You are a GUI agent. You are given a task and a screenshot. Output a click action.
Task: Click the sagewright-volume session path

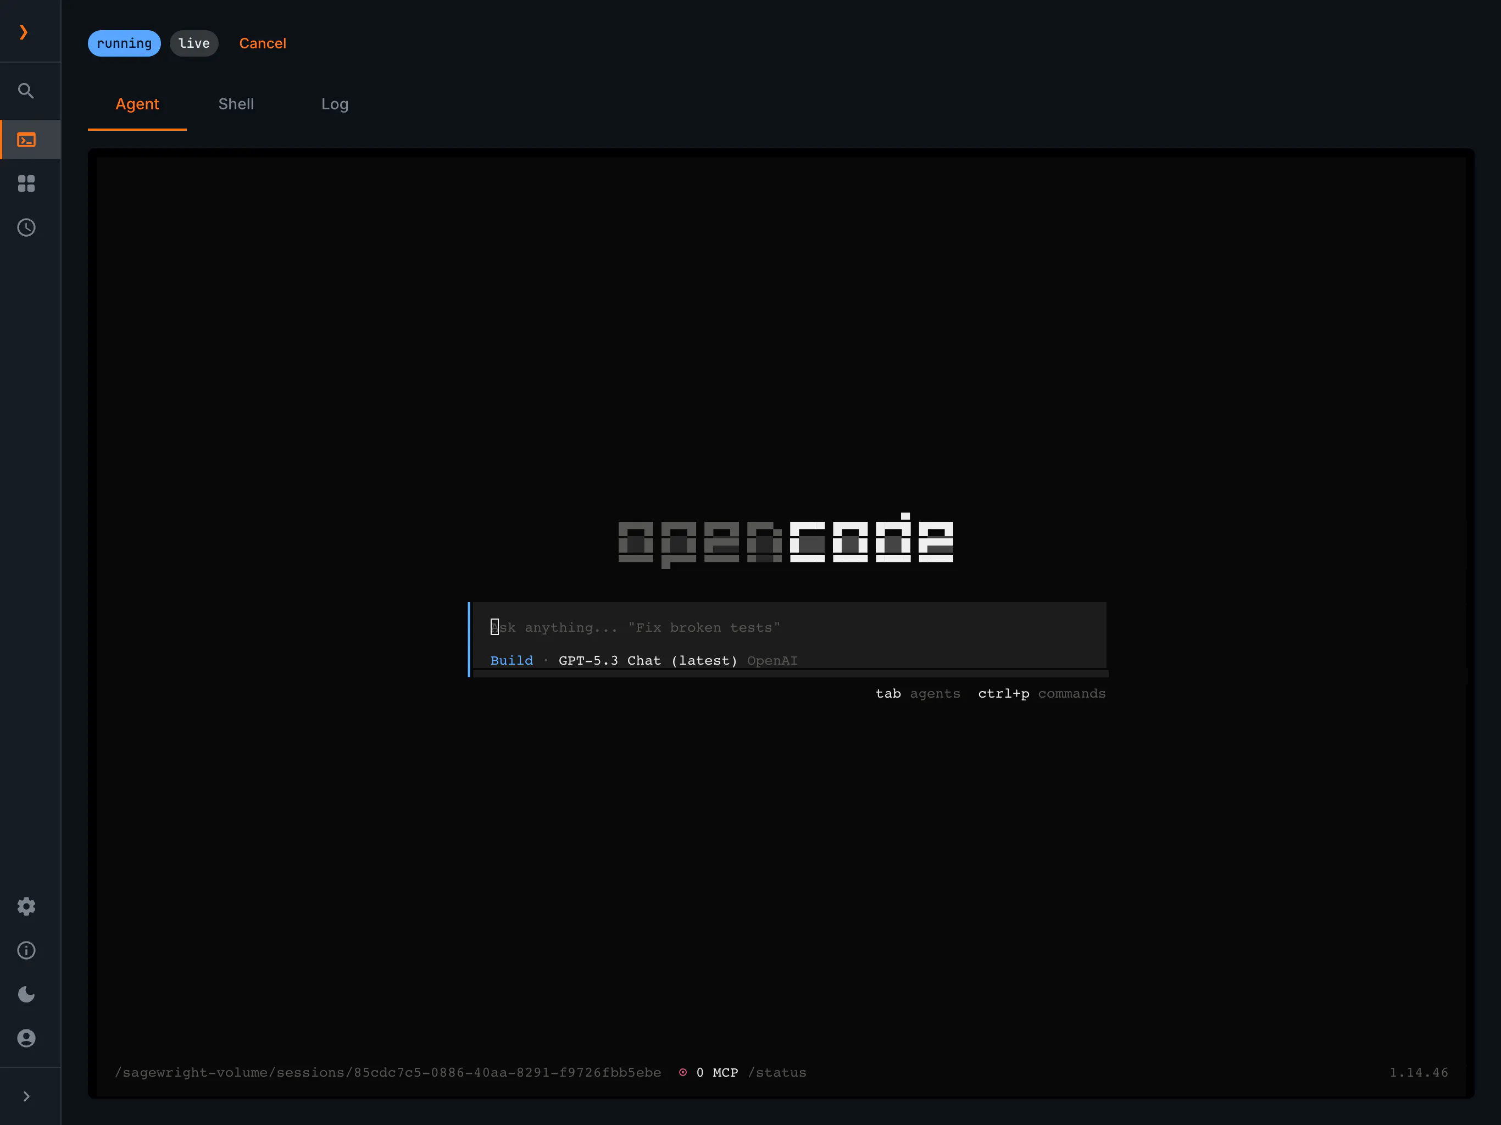click(x=388, y=1072)
